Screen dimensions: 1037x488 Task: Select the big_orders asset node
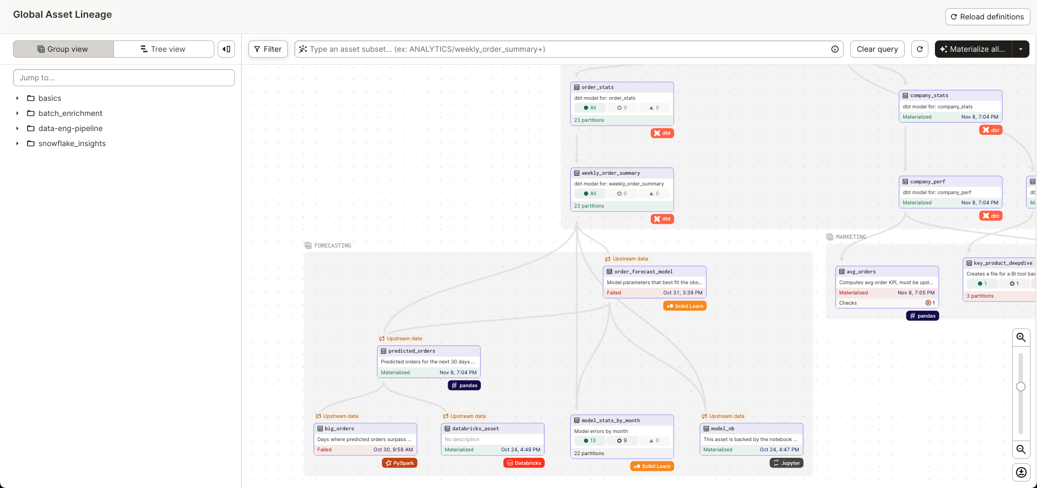pyautogui.click(x=365, y=439)
